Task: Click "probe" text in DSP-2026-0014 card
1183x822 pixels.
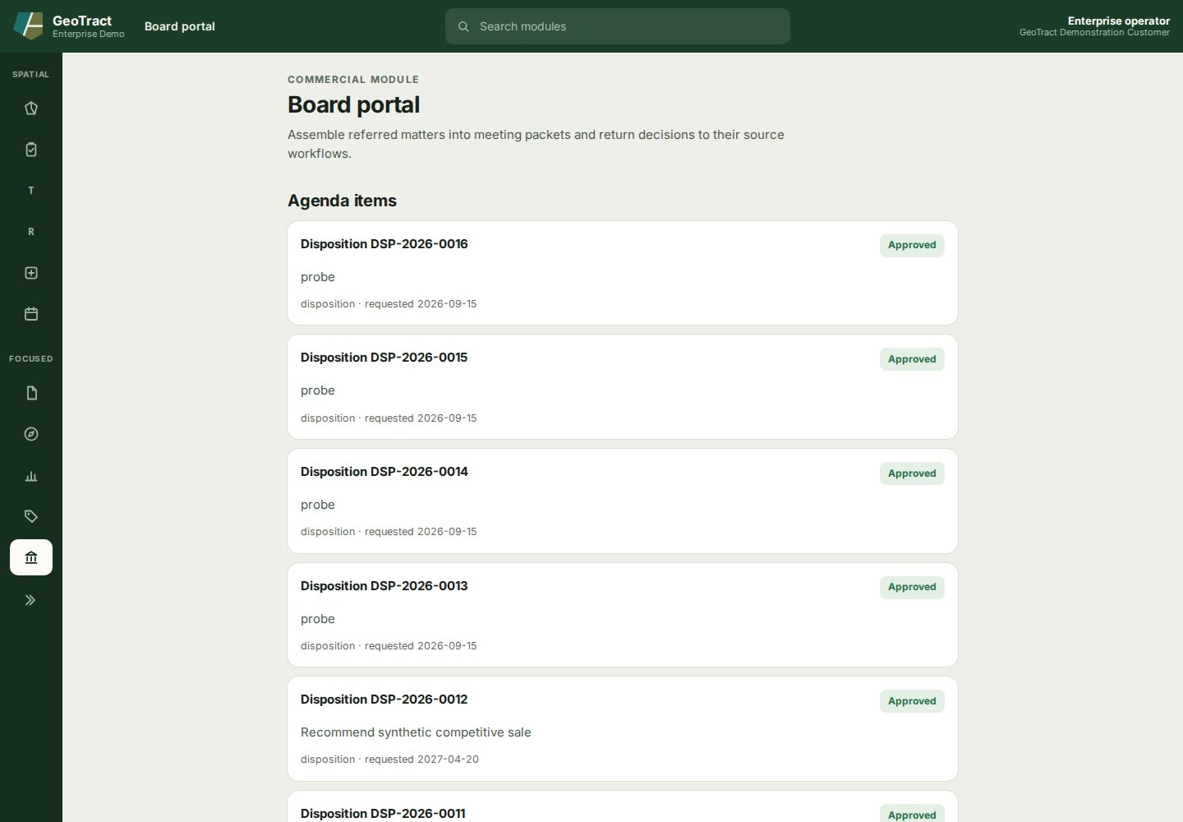Action: [318, 505]
